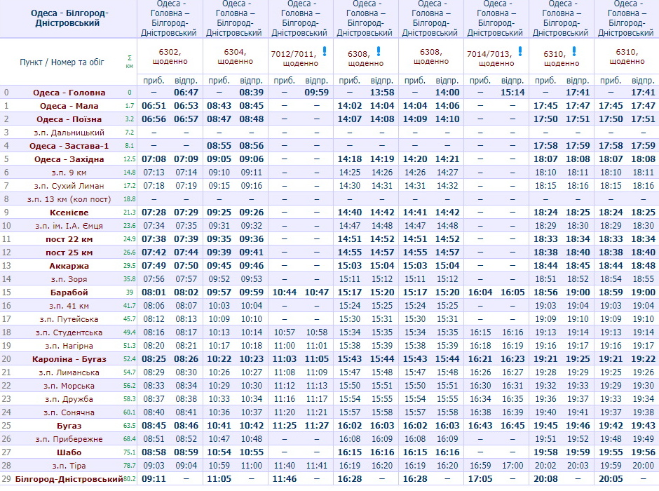Click the Пункт / Номер та обіг header cell
Viewport: 659px width, 491px height.
(62, 62)
